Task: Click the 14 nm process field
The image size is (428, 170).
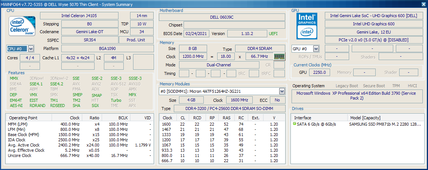Action: point(142,16)
